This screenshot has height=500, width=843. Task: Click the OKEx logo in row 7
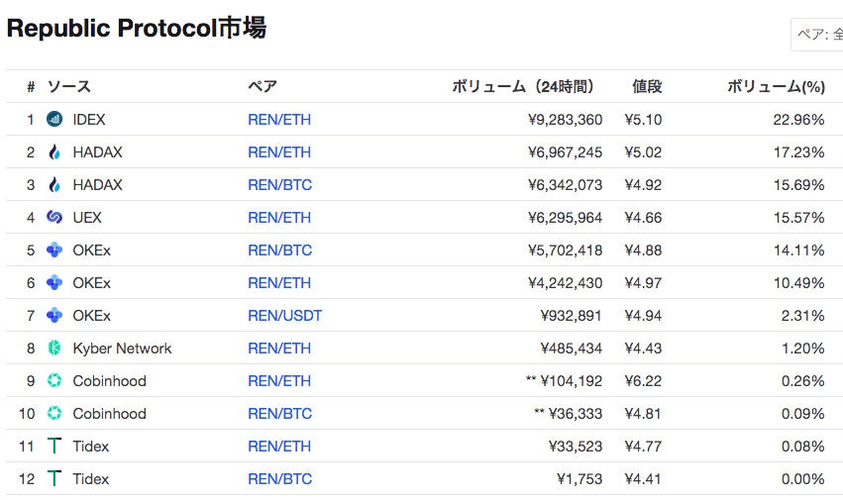(x=54, y=316)
